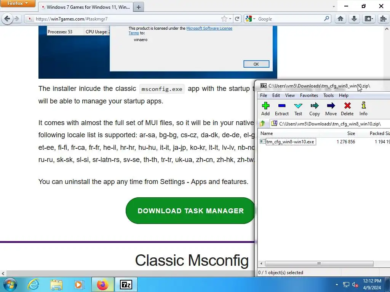
Task: Go up one folder level in 7-Zip
Action: click(263, 124)
